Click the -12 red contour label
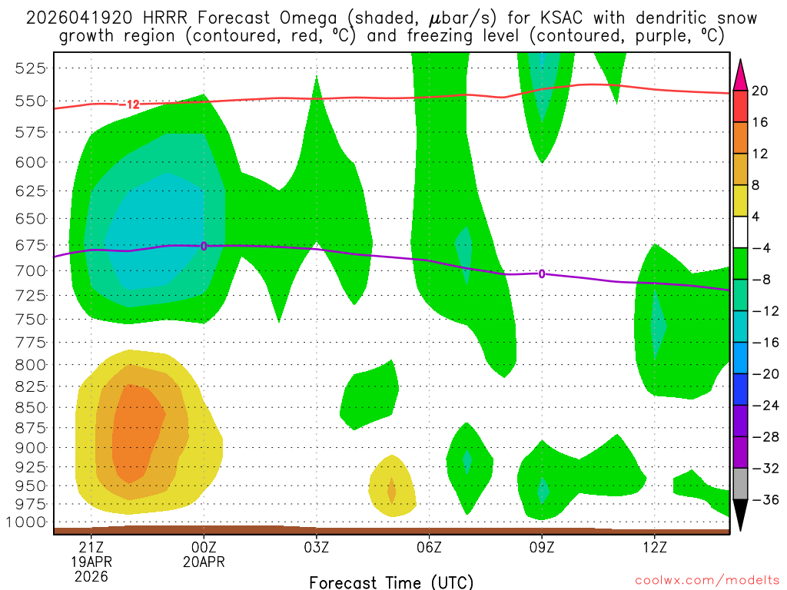 [131, 104]
